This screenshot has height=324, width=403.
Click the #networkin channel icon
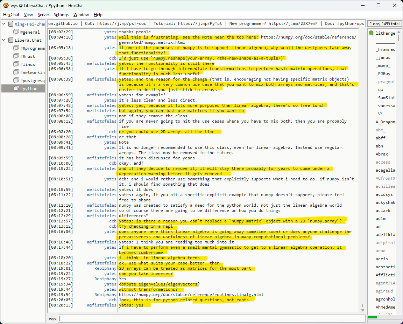click(16, 73)
